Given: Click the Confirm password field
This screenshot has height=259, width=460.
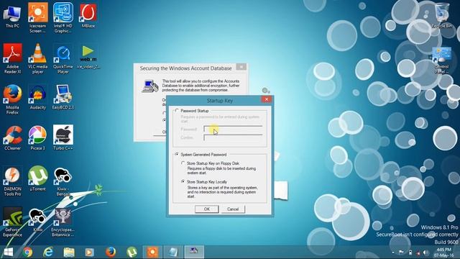Looking at the screenshot, I should coord(233,137).
